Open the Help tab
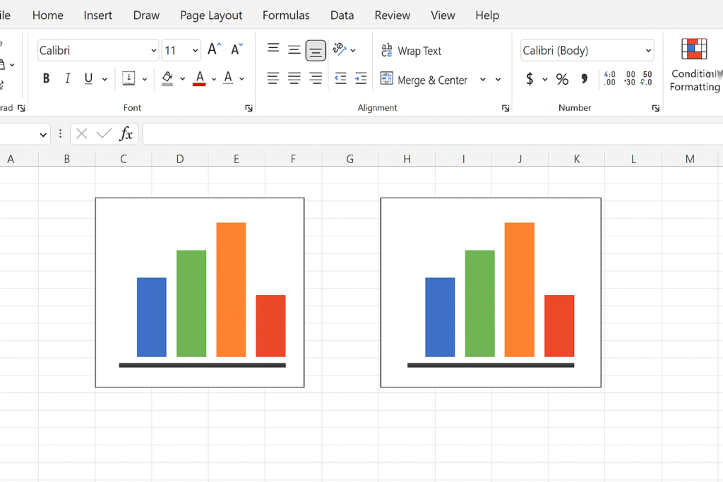Screen dimensions: 723x482 [x=487, y=16]
